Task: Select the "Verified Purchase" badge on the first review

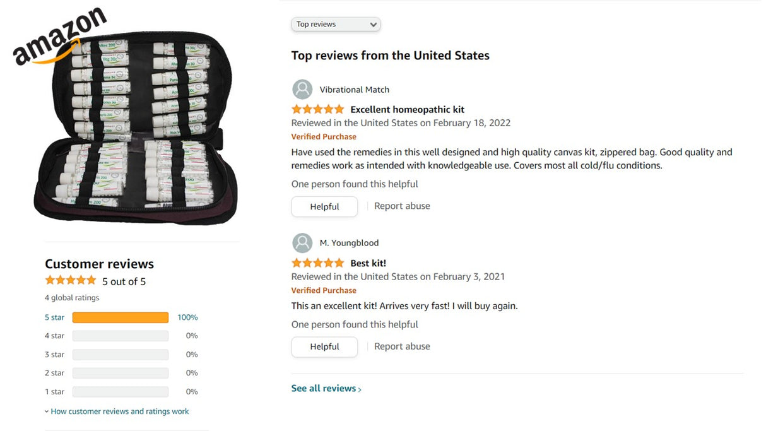Action: (324, 136)
